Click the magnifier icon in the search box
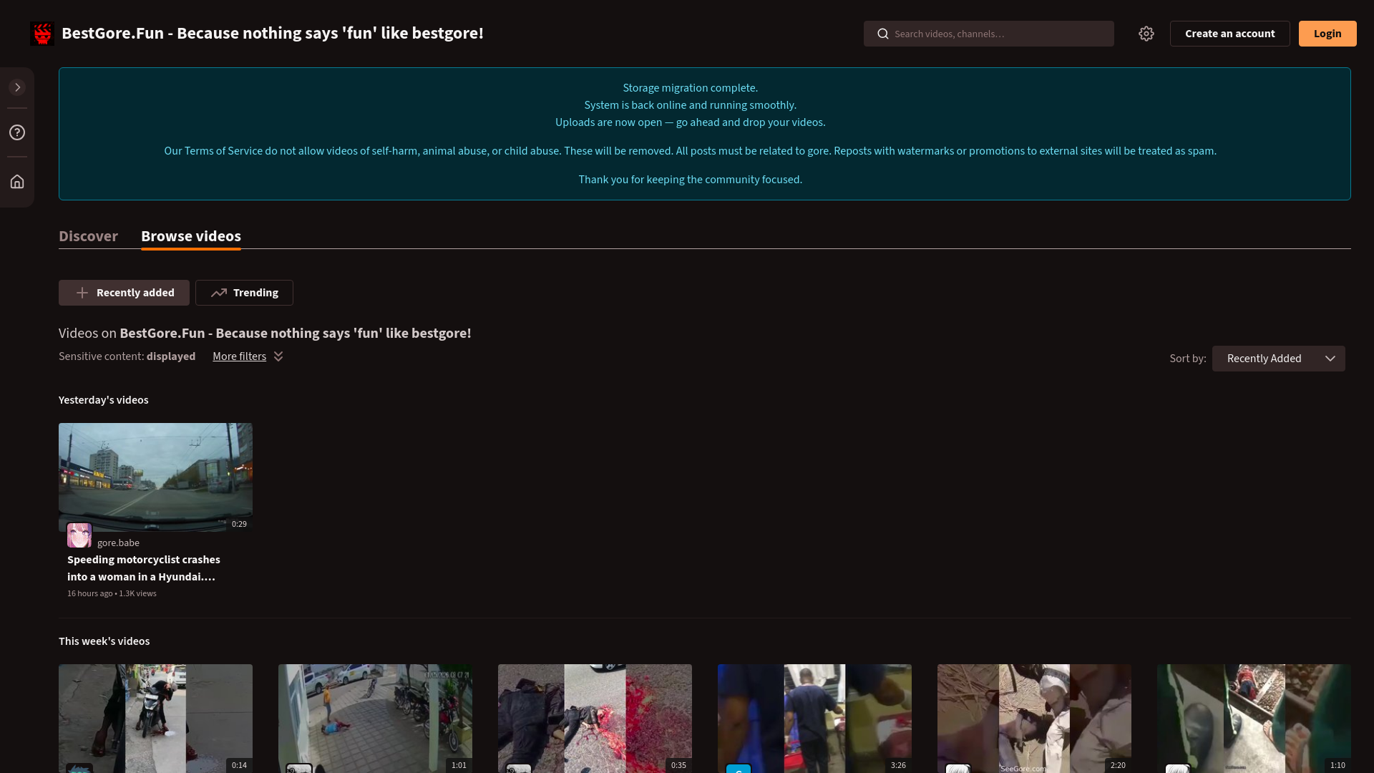Image resolution: width=1374 pixels, height=773 pixels. pyautogui.click(x=883, y=34)
